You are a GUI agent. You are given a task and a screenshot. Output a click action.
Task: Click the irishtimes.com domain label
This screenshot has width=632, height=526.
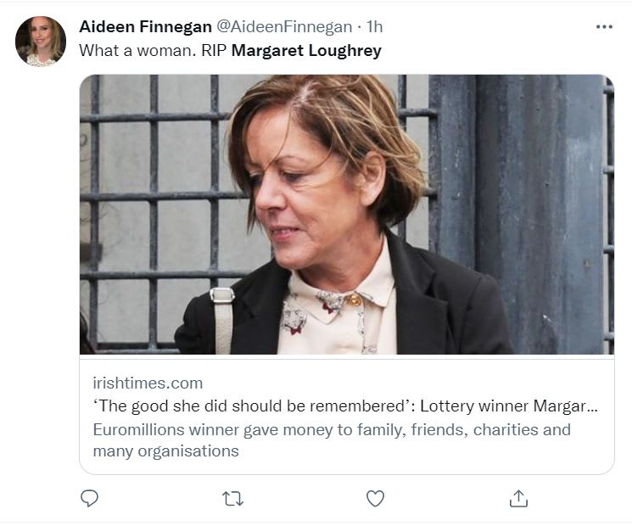[x=148, y=383]
